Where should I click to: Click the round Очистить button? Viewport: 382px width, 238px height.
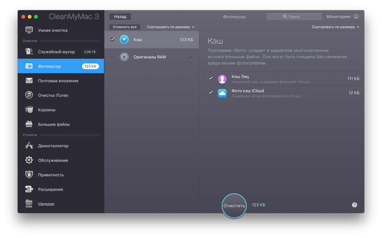pyautogui.click(x=234, y=206)
